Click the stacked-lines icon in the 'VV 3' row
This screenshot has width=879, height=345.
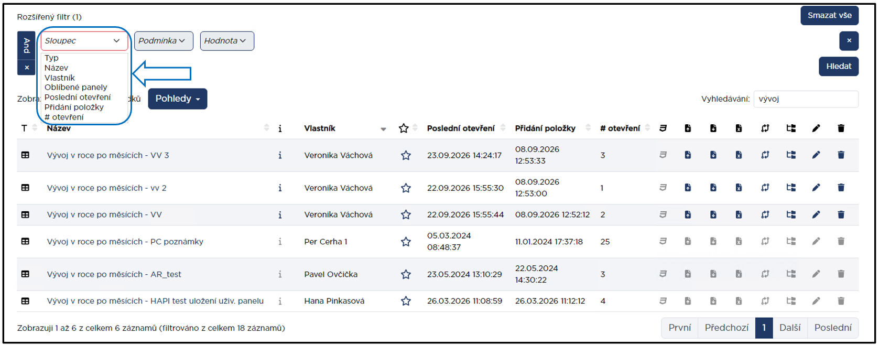663,155
